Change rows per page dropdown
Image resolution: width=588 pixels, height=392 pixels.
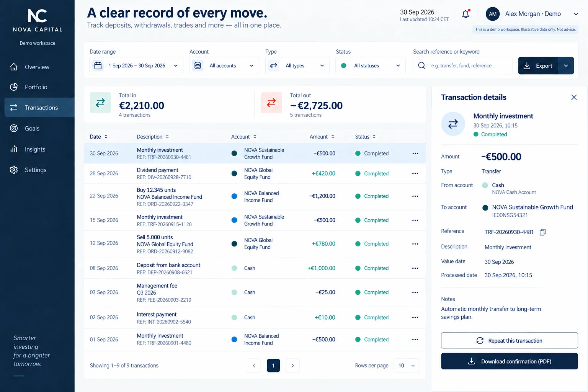[x=407, y=366]
